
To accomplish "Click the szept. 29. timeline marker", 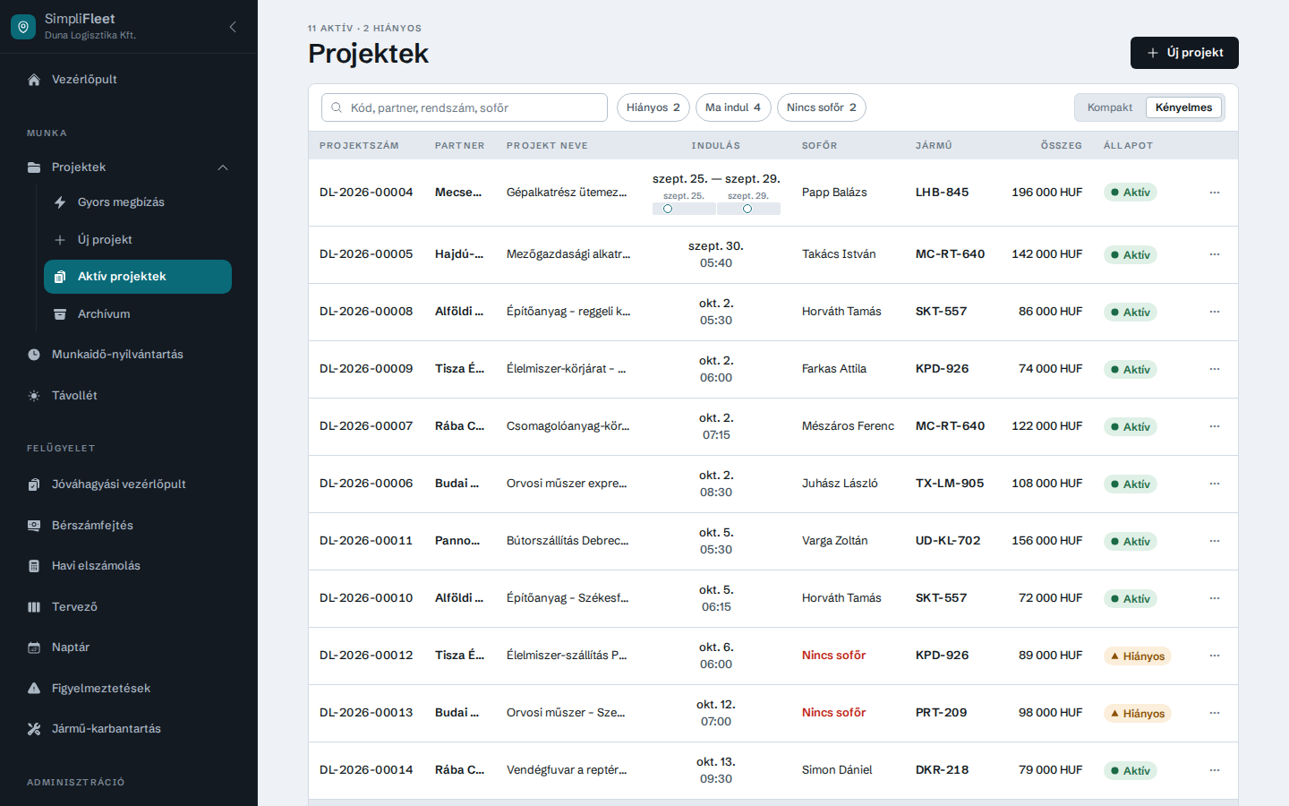I will click(747, 209).
